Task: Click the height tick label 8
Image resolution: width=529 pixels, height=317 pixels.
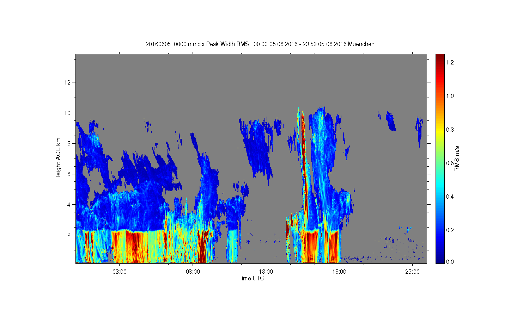Action: pyautogui.click(x=69, y=143)
